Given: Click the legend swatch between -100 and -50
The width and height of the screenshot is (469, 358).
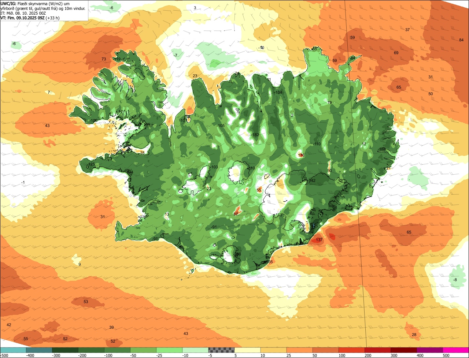Looking at the screenshot, I should point(117,350).
